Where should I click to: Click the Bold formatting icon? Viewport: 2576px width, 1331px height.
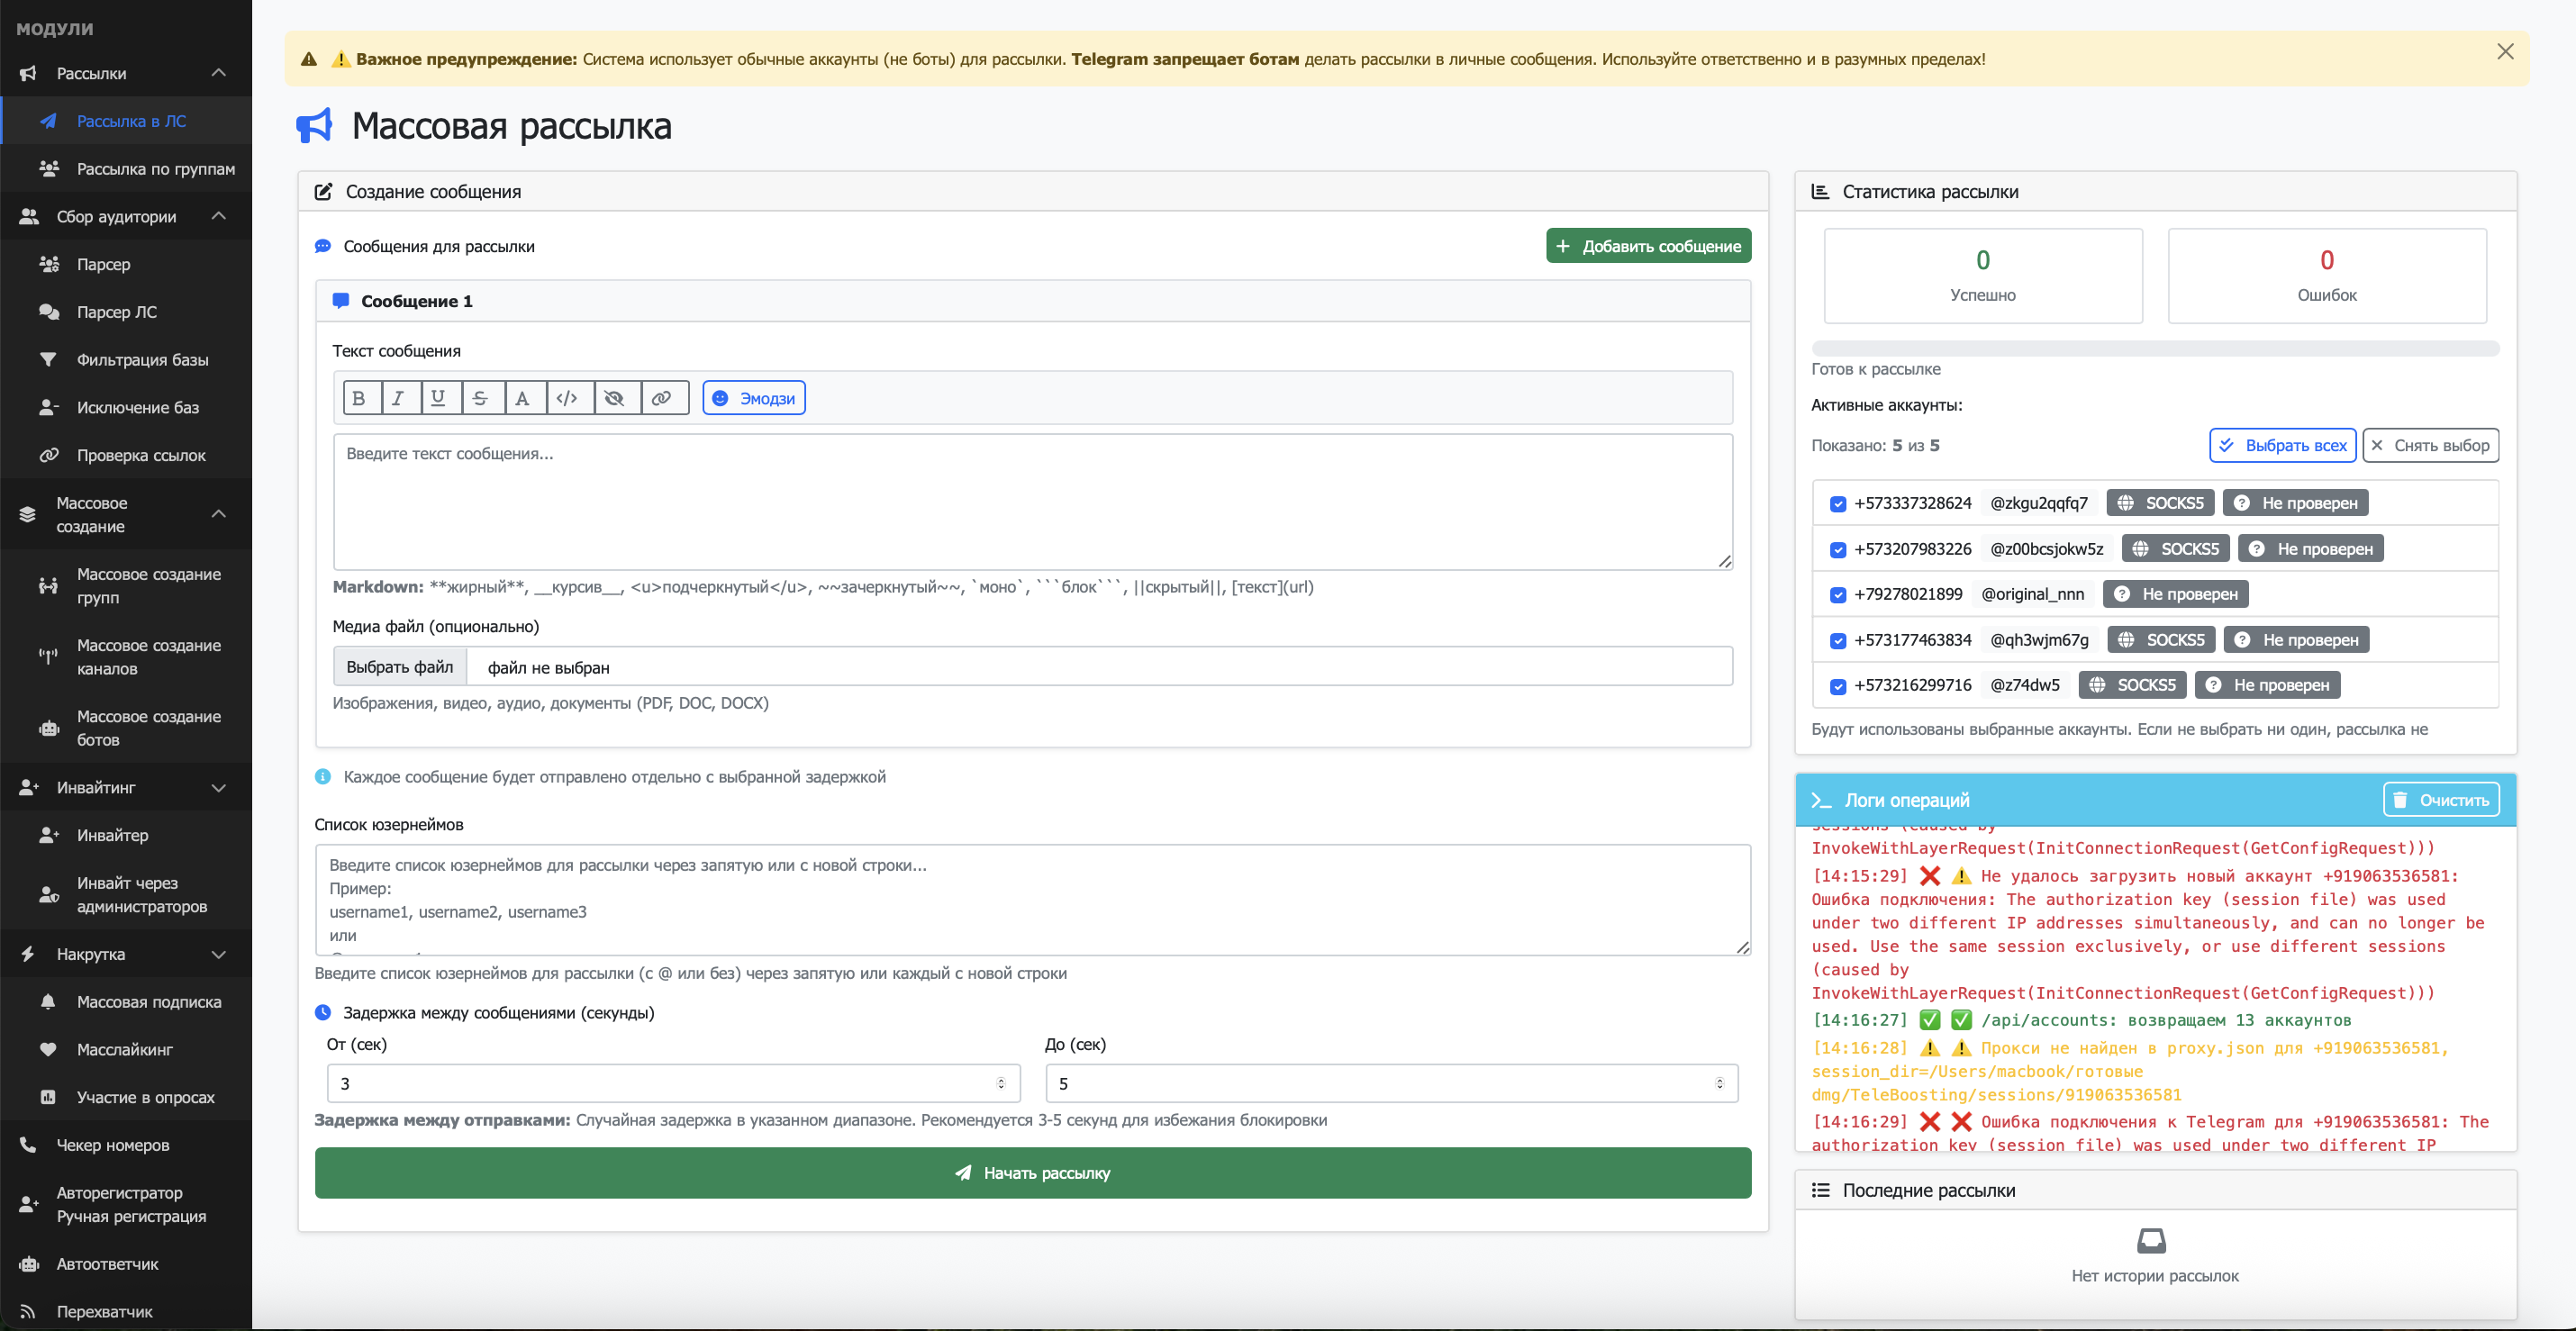point(360,398)
